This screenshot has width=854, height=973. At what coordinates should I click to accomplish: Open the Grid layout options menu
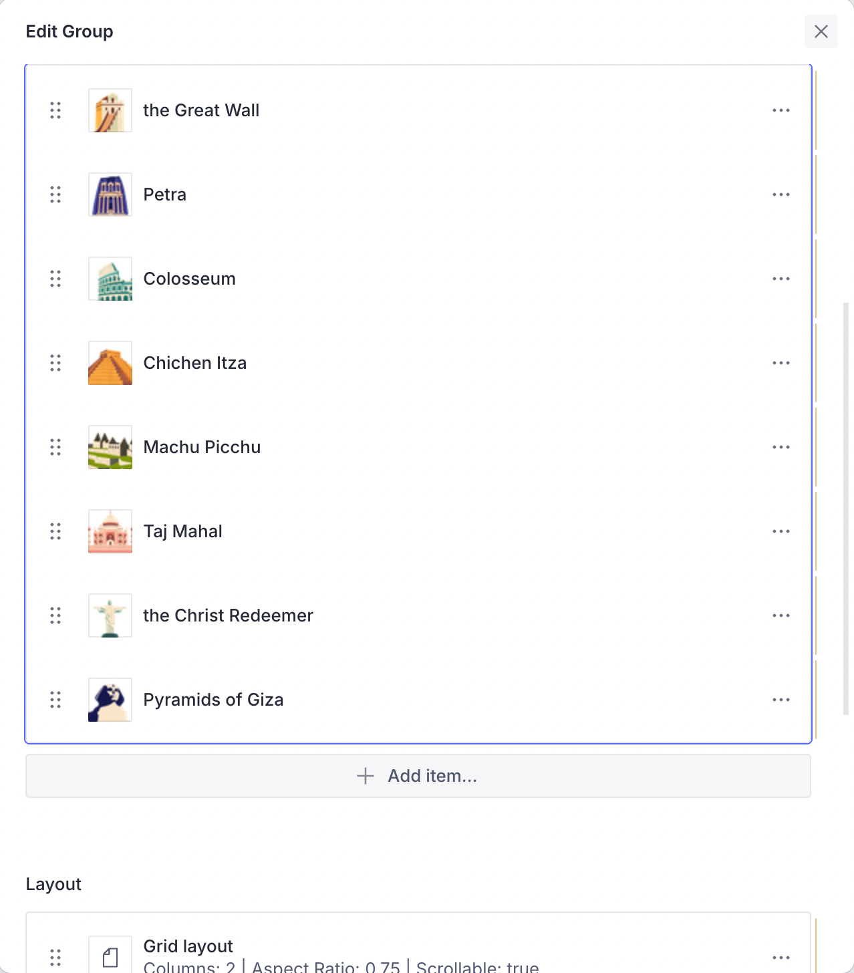pyautogui.click(x=780, y=957)
